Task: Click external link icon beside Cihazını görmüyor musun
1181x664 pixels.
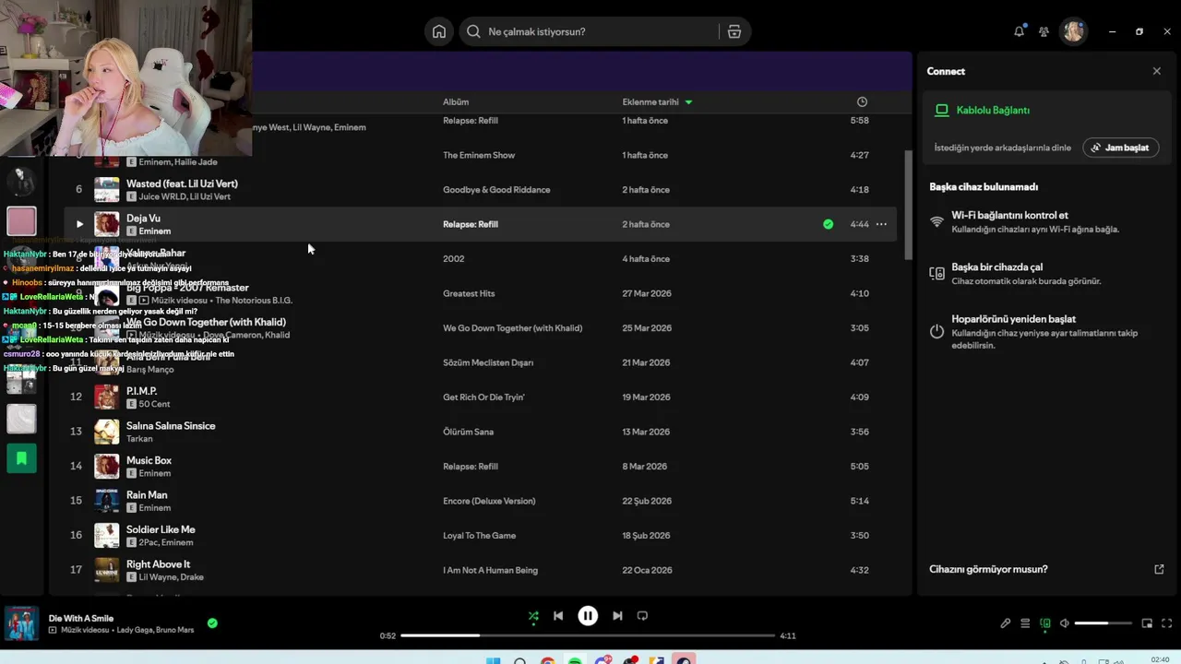Action: tap(1159, 569)
